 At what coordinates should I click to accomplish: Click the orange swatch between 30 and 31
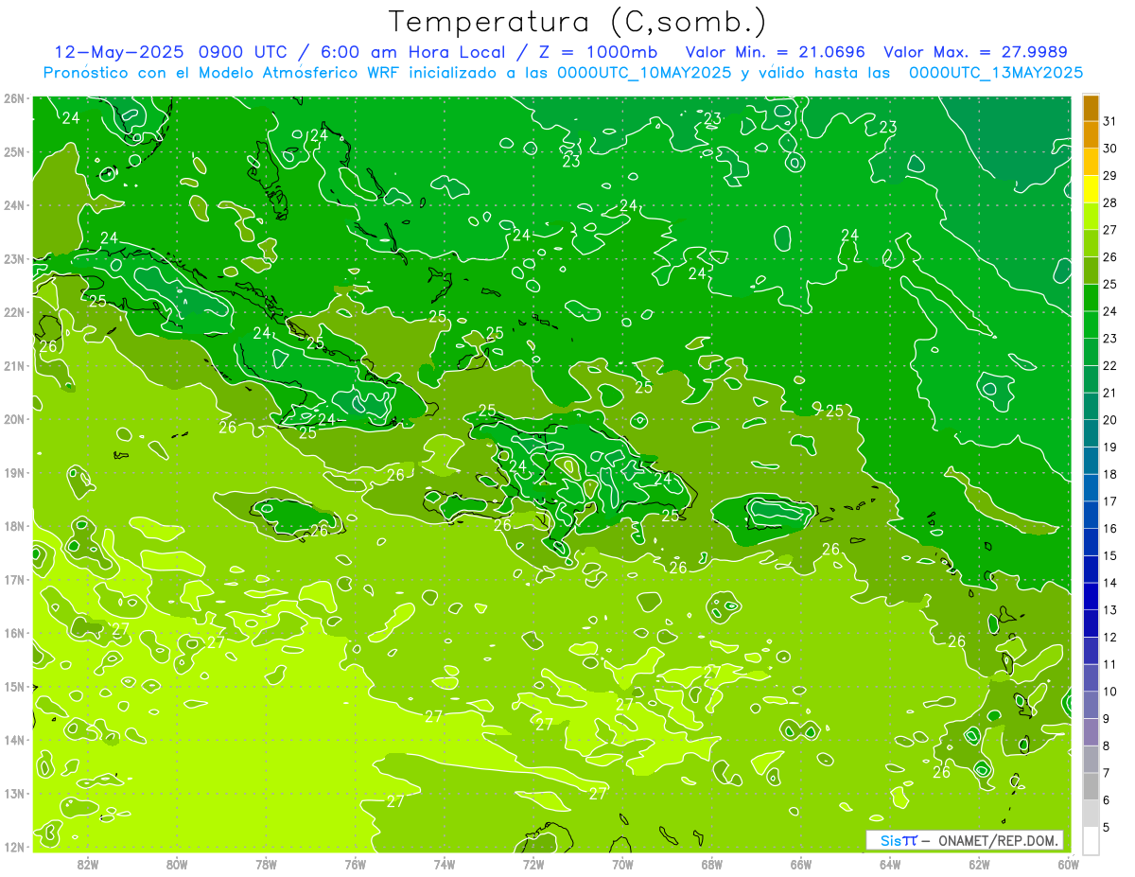coord(1091,134)
